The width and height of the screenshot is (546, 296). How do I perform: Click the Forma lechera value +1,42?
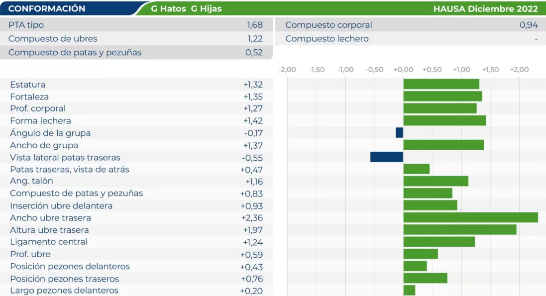(x=253, y=121)
